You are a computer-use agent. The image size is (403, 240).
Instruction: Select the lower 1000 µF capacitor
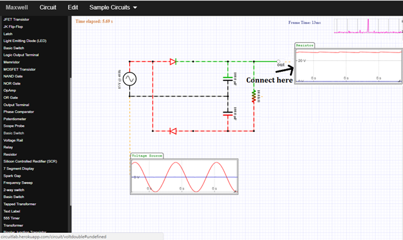pyautogui.click(x=228, y=114)
